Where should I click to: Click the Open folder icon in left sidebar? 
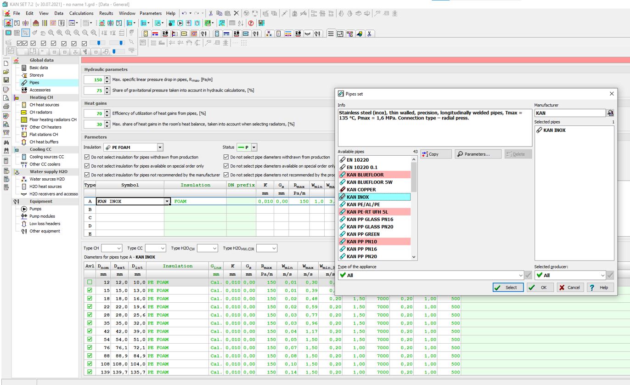tap(6, 72)
